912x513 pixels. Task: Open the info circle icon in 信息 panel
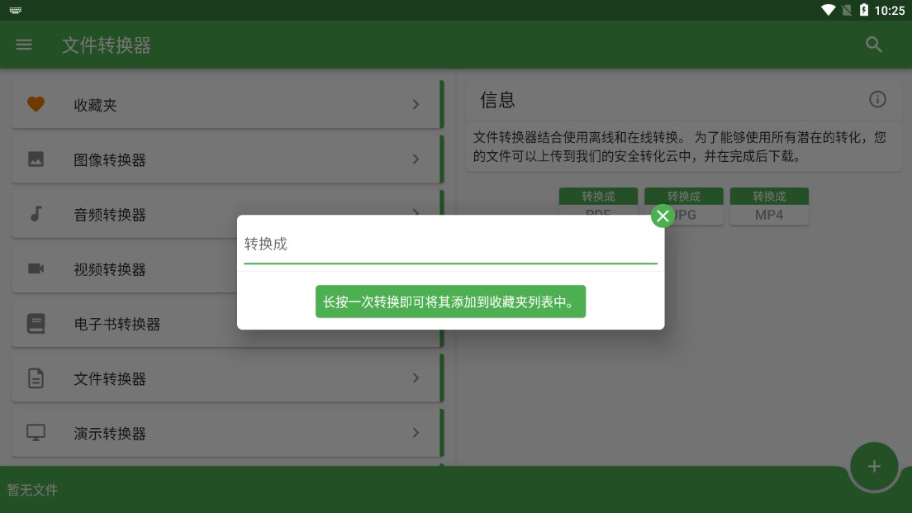(877, 99)
